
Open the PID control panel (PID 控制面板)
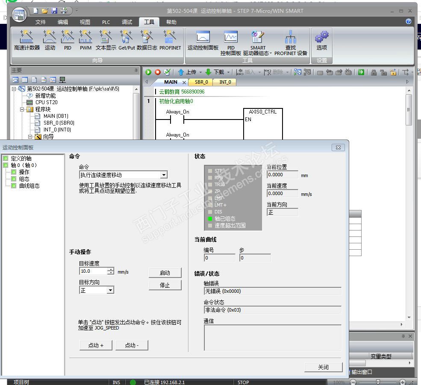tap(231, 43)
